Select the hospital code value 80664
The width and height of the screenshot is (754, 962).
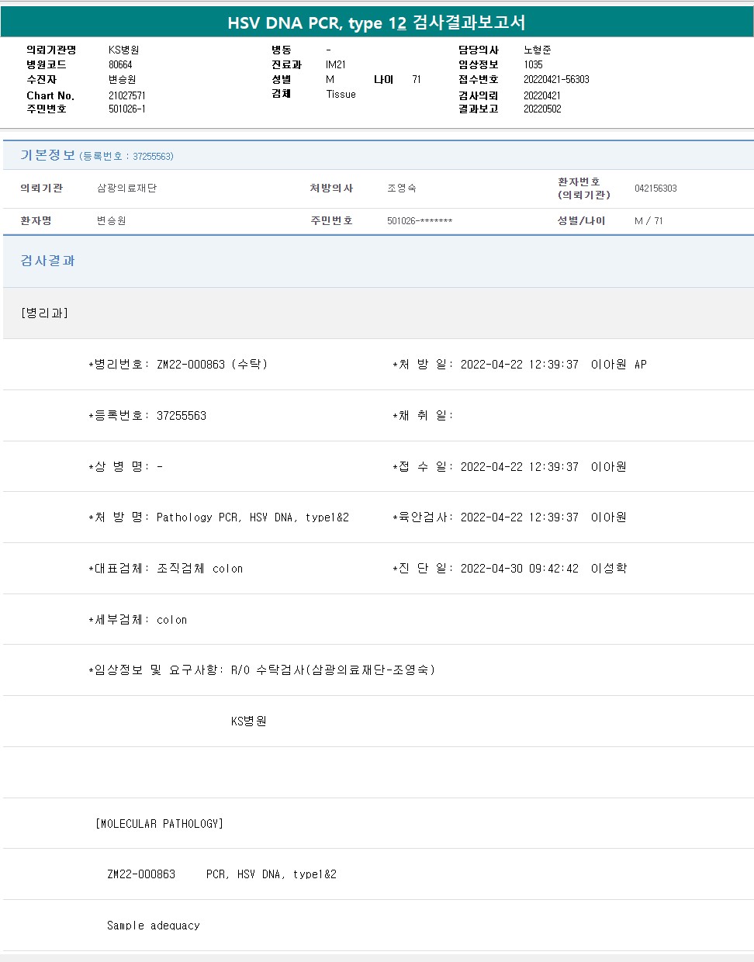coord(120,65)
